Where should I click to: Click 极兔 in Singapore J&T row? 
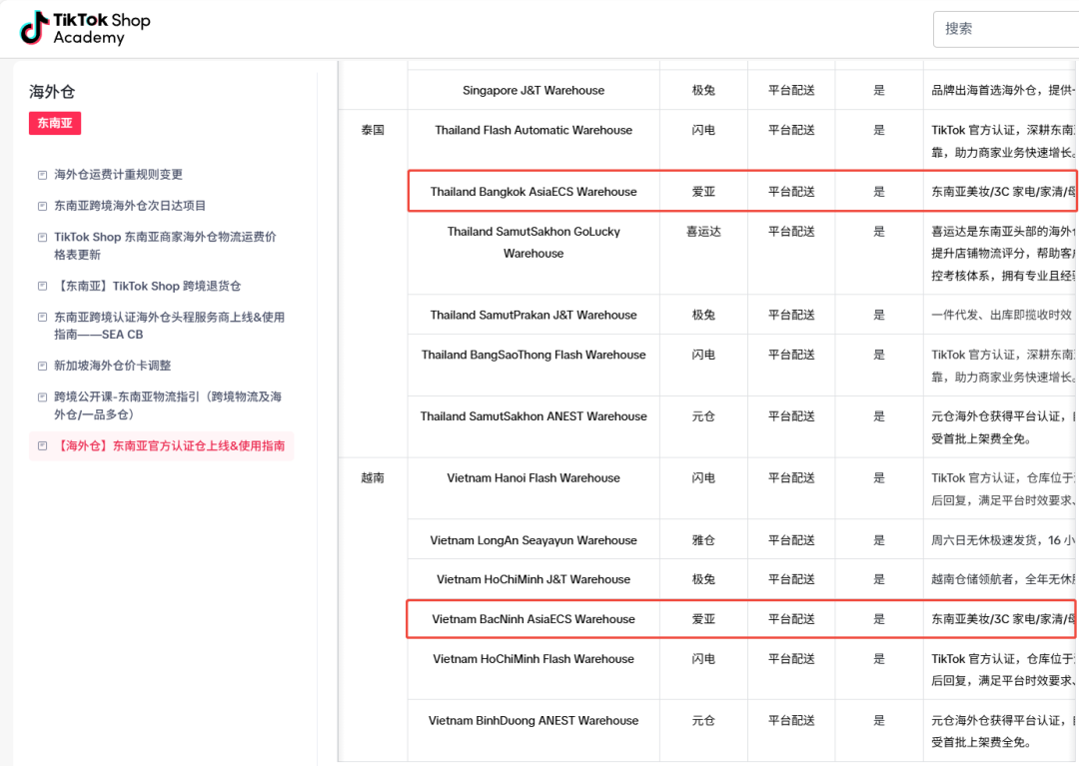(x=703, y=90)
